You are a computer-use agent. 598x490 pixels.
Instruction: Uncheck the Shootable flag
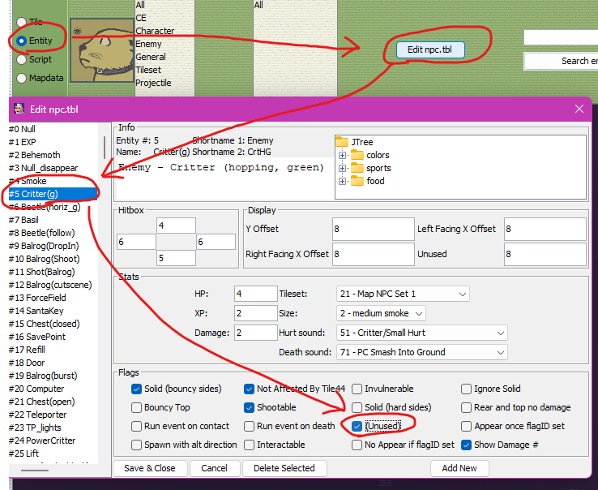250,407
